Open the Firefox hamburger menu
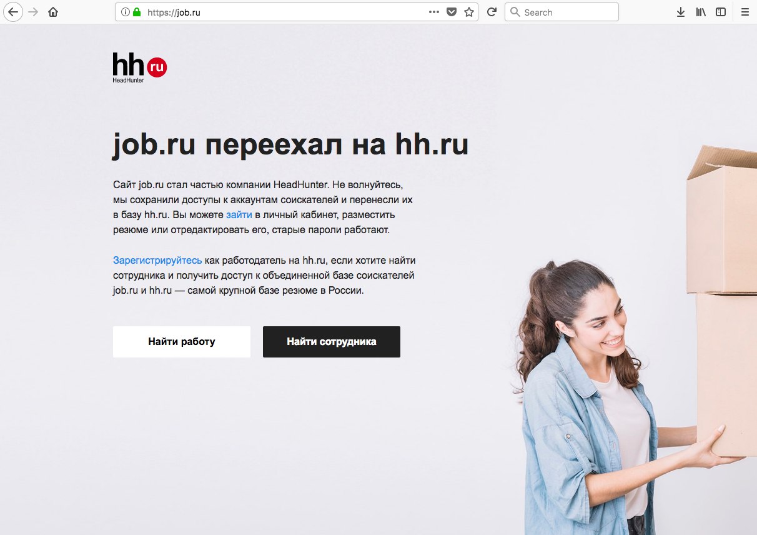The width and height of the screenshot is (757, 535). coord(745,12)
